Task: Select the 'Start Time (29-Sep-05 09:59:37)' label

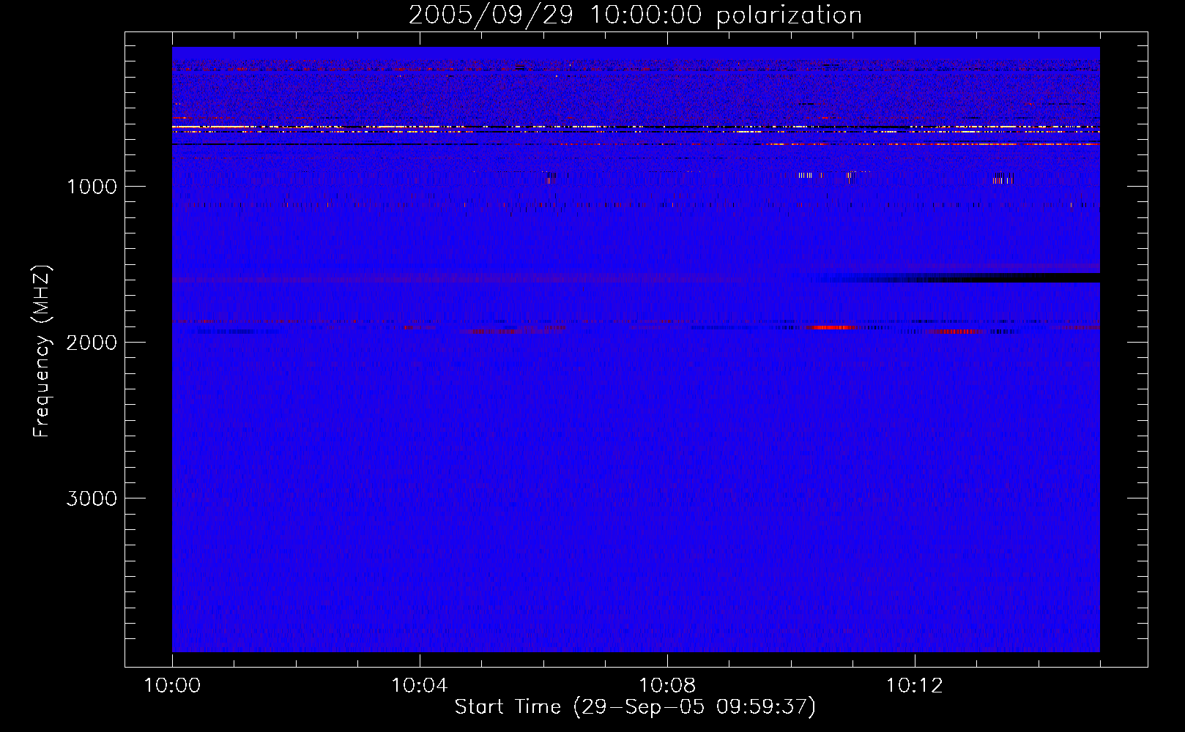Action: (635, 706)
